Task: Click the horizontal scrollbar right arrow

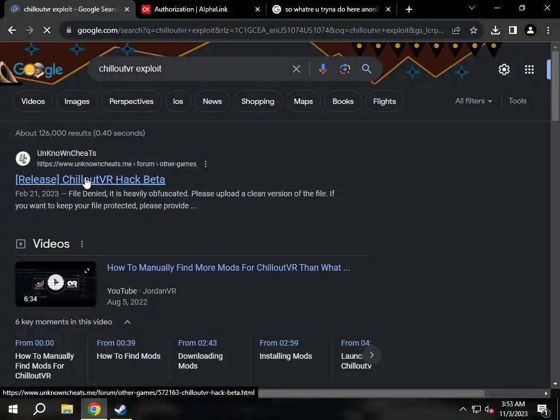Action: coord(546,393)
